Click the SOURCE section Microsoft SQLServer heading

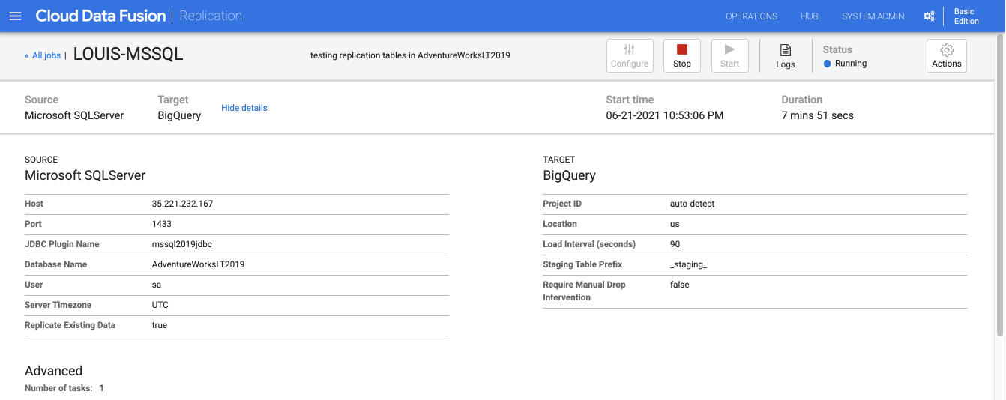tap(85, 175)
